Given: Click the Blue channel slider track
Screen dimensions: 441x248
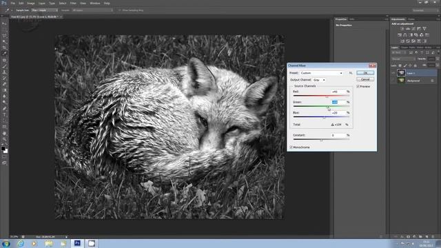Looking at the screenshot, I should tap(321, 116).
